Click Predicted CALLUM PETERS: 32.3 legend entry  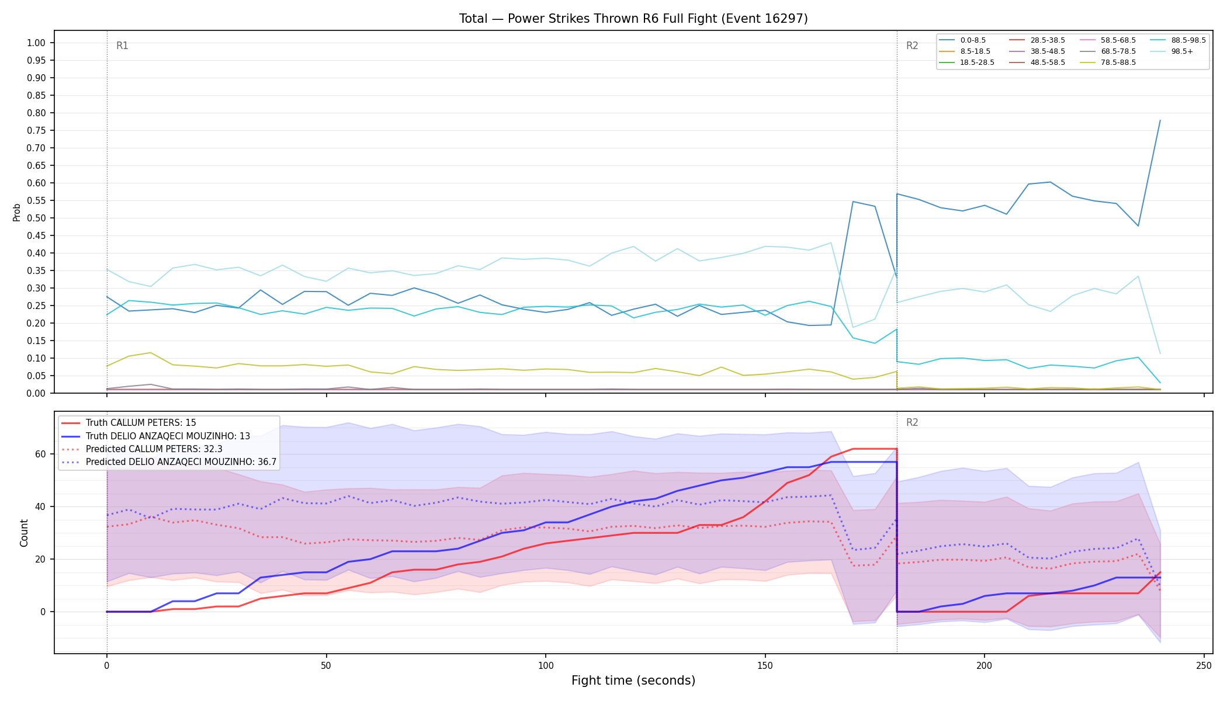[x=142, y=449]
